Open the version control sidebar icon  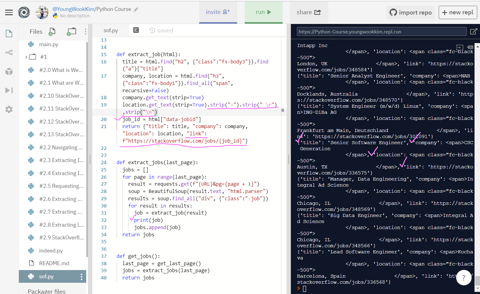(9, 52)
